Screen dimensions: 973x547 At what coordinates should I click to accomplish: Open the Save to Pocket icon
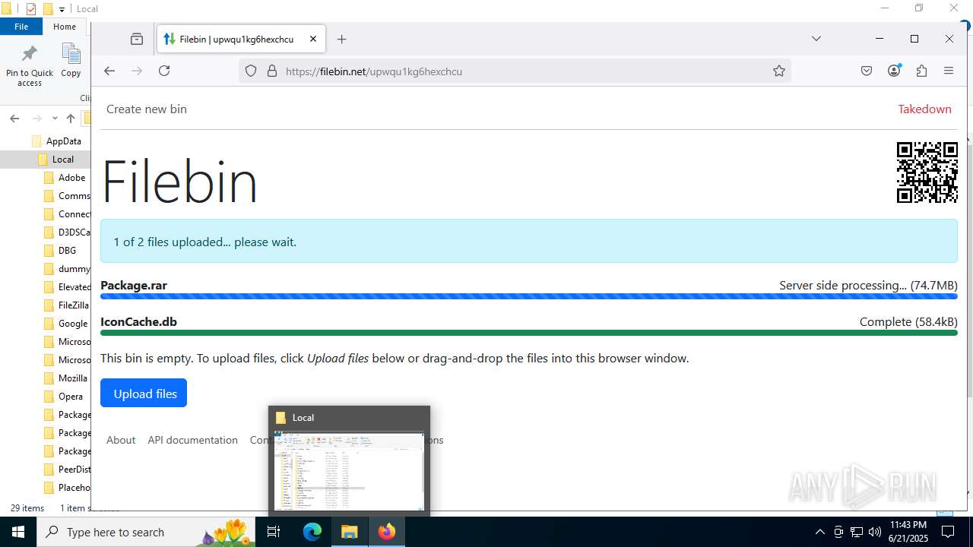[867, 71]
